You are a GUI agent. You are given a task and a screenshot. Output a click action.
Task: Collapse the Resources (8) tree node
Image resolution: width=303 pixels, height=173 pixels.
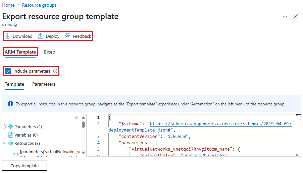[x=5, y=144]
